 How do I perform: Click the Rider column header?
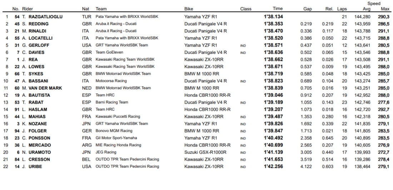point(27,9)
